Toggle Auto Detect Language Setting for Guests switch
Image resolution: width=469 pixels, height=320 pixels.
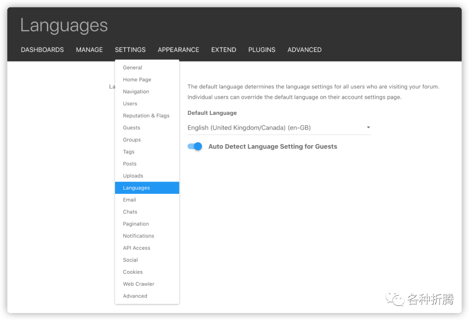[195, 147]
